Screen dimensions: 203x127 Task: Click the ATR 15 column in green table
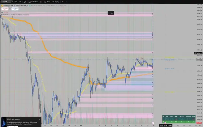(x=188, y=116)
